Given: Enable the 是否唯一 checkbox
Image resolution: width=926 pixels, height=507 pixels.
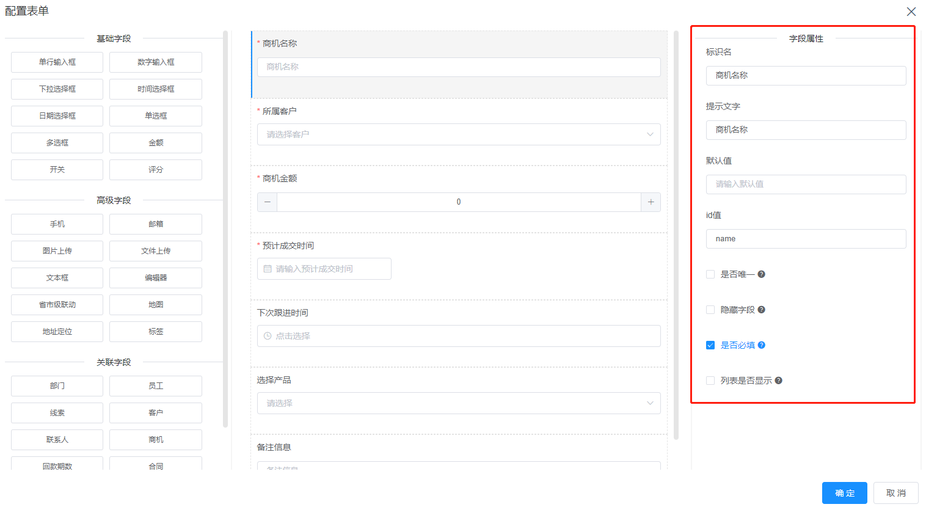Looking at the screenshot, I should click(x=710, y=274).
